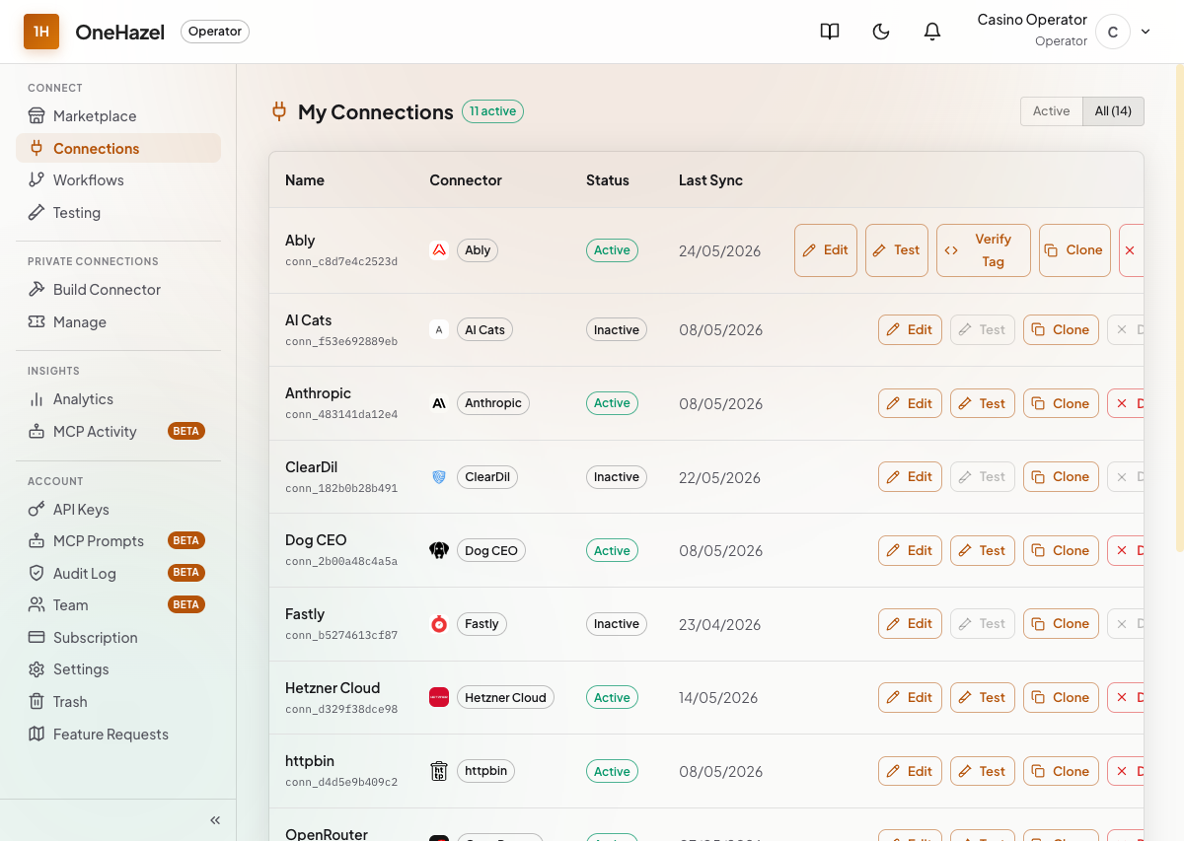Expand the Casino Operator account menu
1184x841 pixels.
pyautogui.click(x=1146, y=32)
